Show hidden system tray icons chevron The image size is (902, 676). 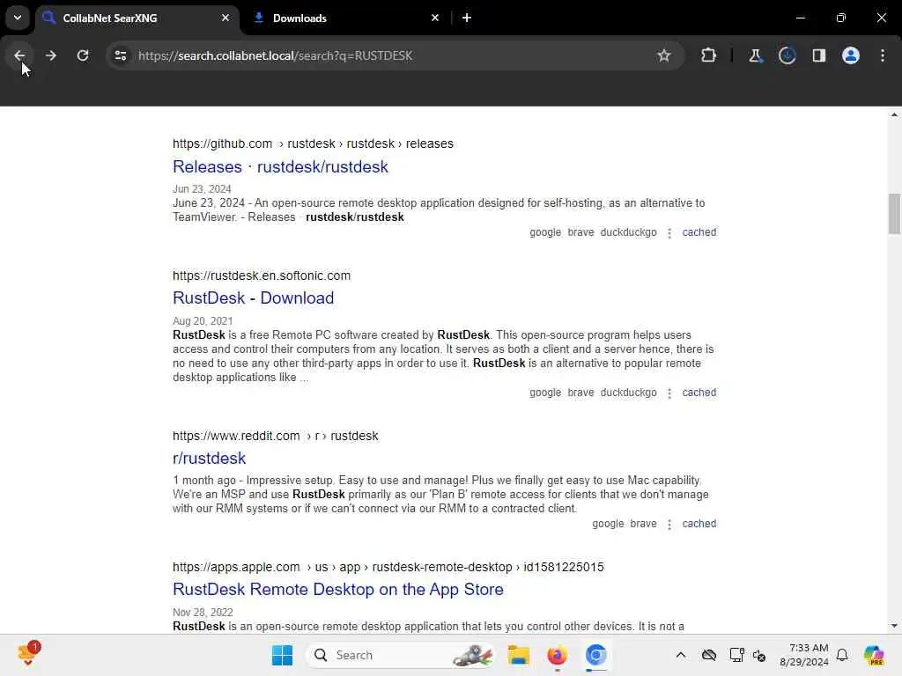click(681, 655)
